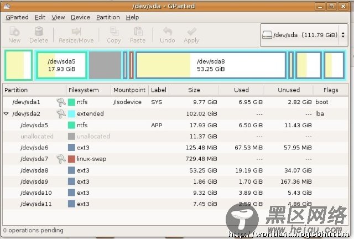Click the Undo last operation icon

(167, 32)
